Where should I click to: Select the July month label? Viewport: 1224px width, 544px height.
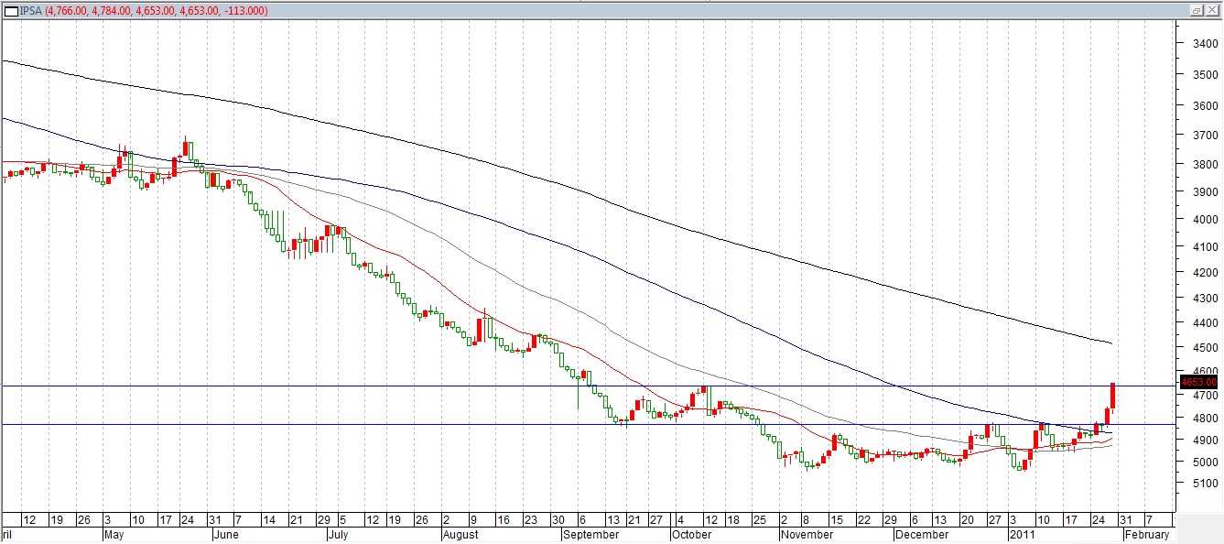click(338, 535)
